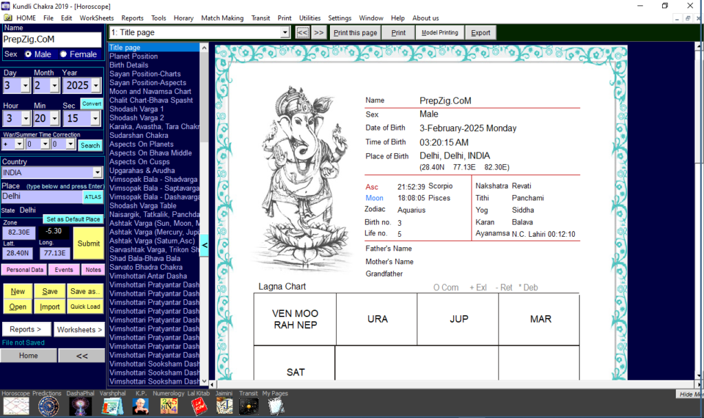
Task: Open the Lal Kitab red book icon
Action: 199,406
